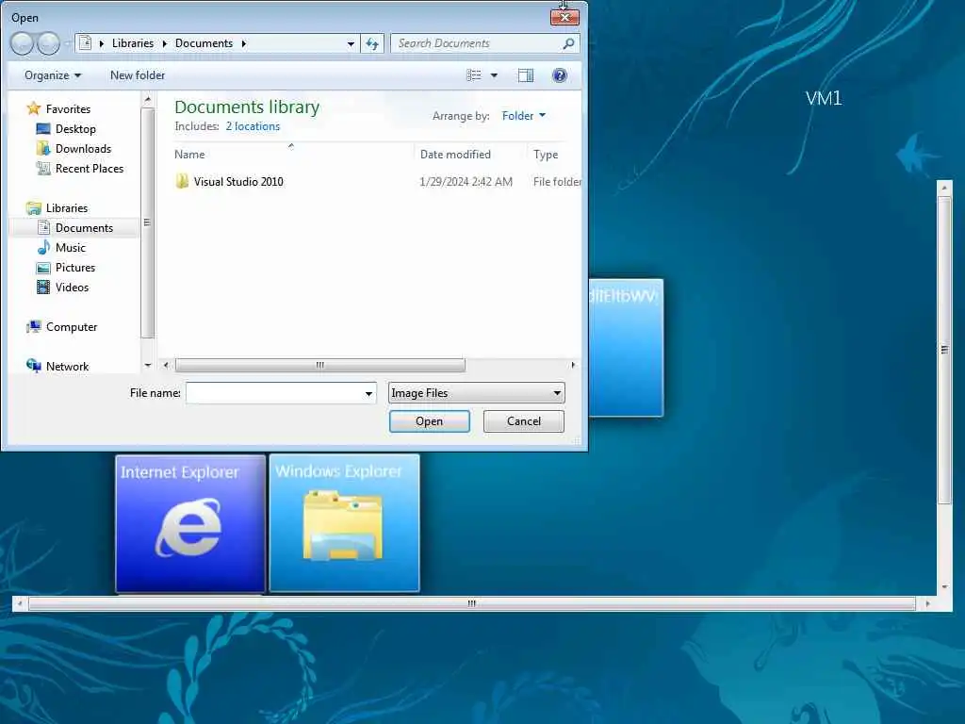Image resolution: width=965 pixels, height=724 pixels.
Task: Click the desktop tiles horizontal scrollbar
Action: pos(472,603)
